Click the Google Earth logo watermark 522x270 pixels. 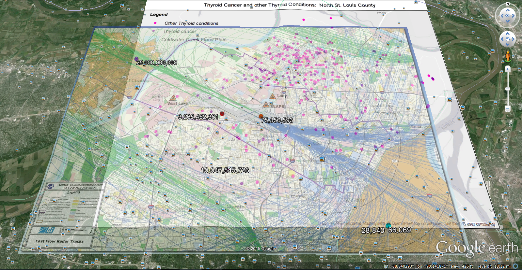tap(477, 248)
